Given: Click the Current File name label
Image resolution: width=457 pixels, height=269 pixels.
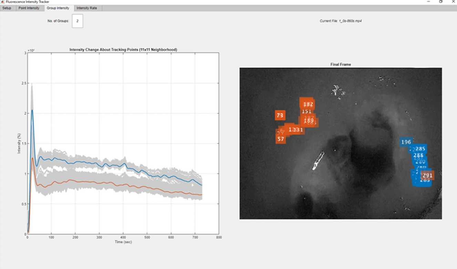Looking at the screenshot, I should [341, 21].
